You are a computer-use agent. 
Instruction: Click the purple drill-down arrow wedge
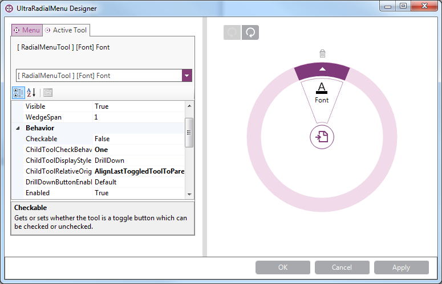[x=322, y=69]
